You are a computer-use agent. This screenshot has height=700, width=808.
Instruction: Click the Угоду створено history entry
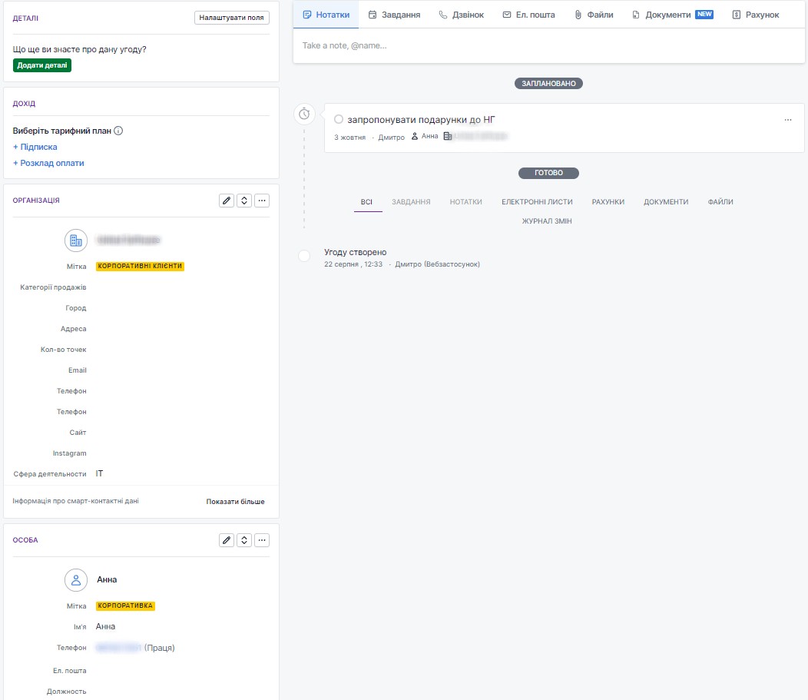(x=355, y=252)
